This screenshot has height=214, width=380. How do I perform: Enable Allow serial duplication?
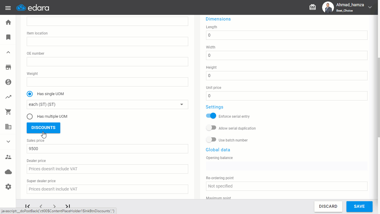pos(211,128)
